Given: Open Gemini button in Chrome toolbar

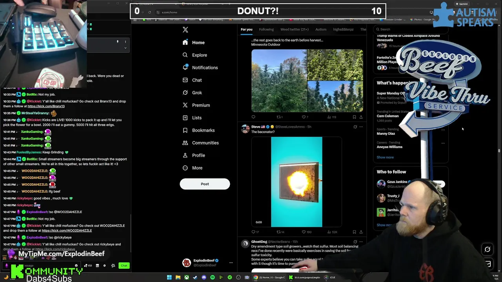Looking at the screenshot, I should pyautogui.click(x=461, y=4).
